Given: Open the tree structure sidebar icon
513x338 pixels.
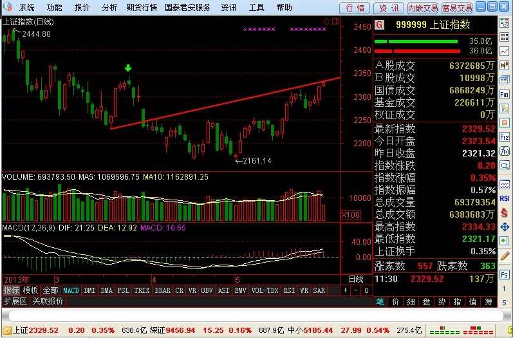Looking at the screenshot, I should 504,108.
